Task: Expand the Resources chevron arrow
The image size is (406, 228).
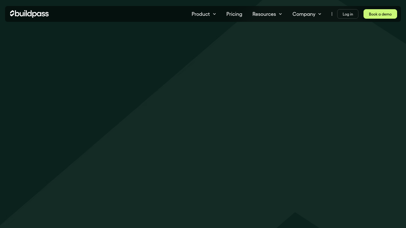Action: point(280,14)
